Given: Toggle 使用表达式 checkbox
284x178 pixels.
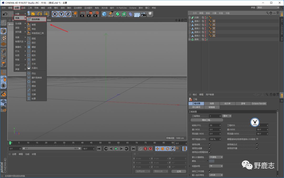Looking at the screenshot, I should tap(257, 144).
